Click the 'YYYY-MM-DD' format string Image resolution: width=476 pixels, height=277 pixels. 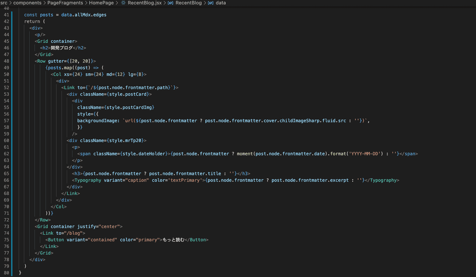365,153
